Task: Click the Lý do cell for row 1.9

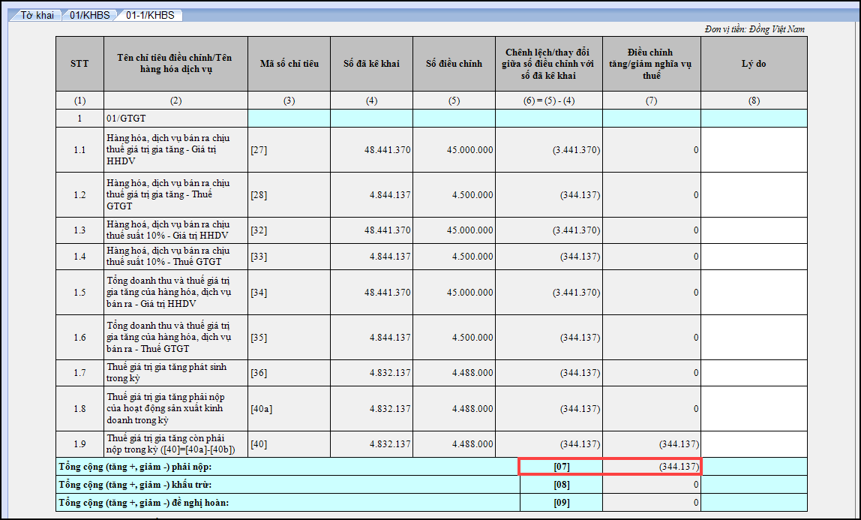Action: [x=754, y=444]
